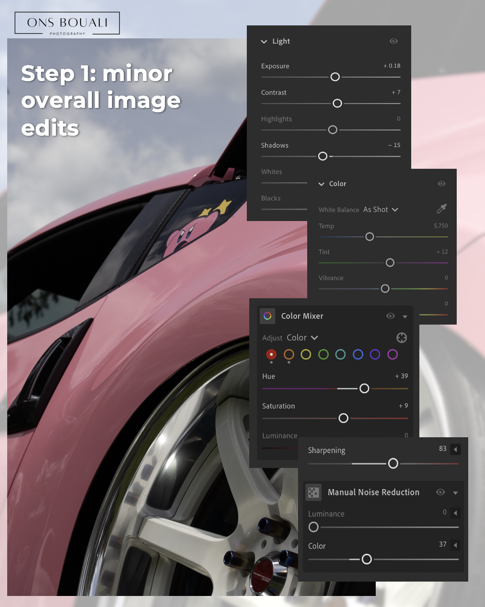Toggle Color Mixer visibility eye

(391, 316)
